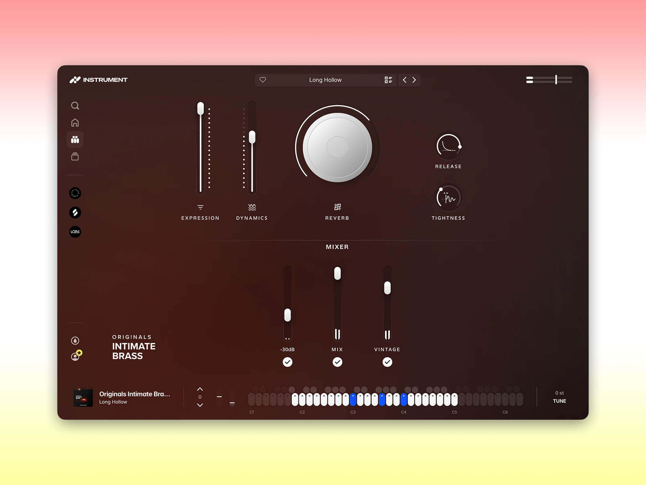Click the C2 keyboard octave label
Screen dimensions: 646x485
coord(302,412)
